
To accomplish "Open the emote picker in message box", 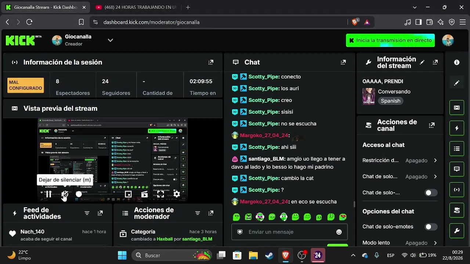I will click(339, 232).
